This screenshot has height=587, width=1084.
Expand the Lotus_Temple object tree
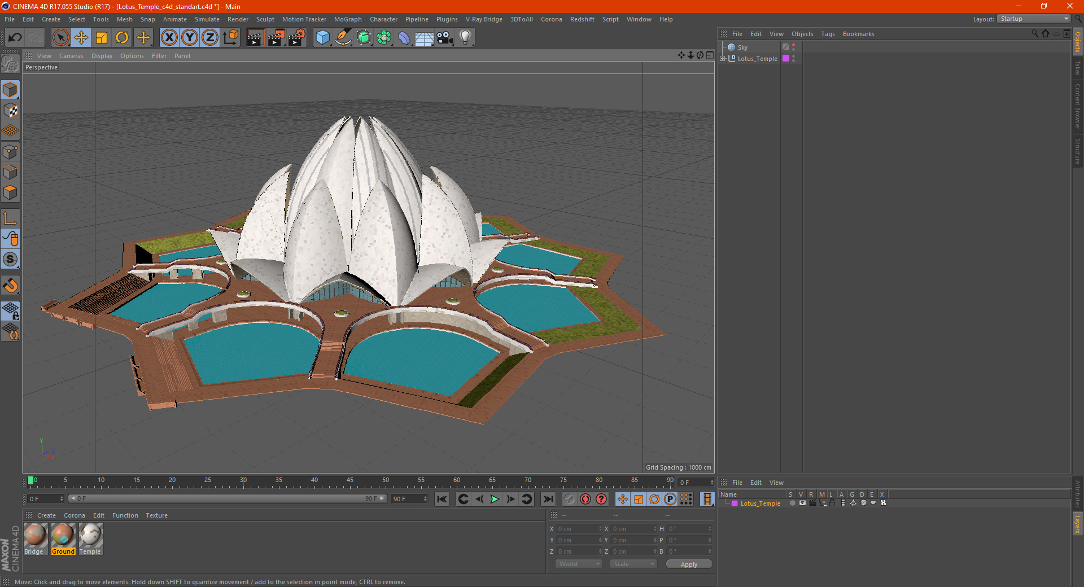[x=723, y=58]
